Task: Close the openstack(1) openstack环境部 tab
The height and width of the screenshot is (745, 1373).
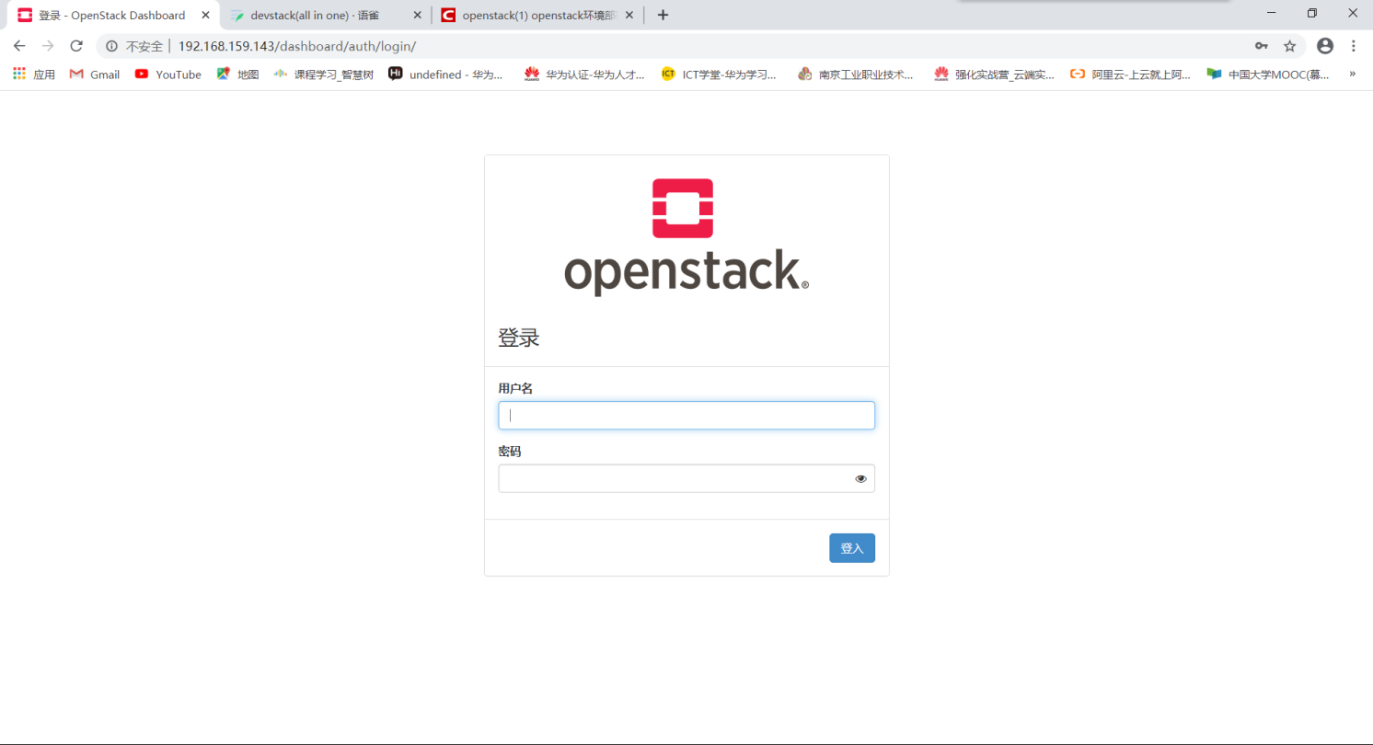Action: pyautogui.click(x=630, y=15)
